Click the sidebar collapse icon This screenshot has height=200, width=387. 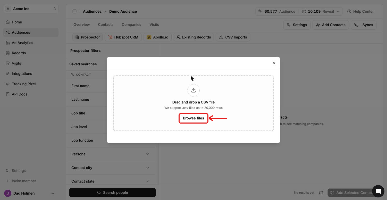tap(74, 12)
